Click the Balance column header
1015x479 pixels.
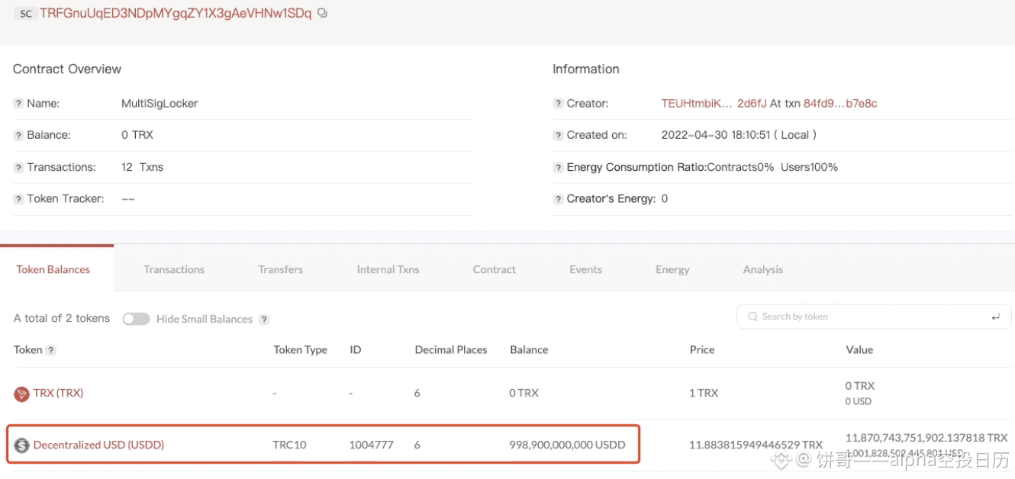pyautogui.click(x=529, y=350)
